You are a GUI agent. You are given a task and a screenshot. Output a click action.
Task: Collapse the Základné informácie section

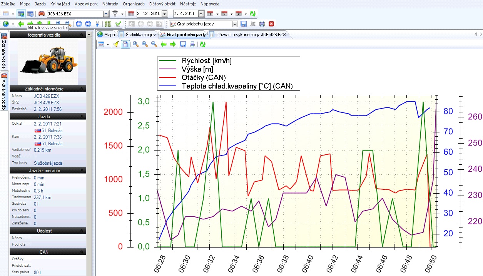point(81,89)
